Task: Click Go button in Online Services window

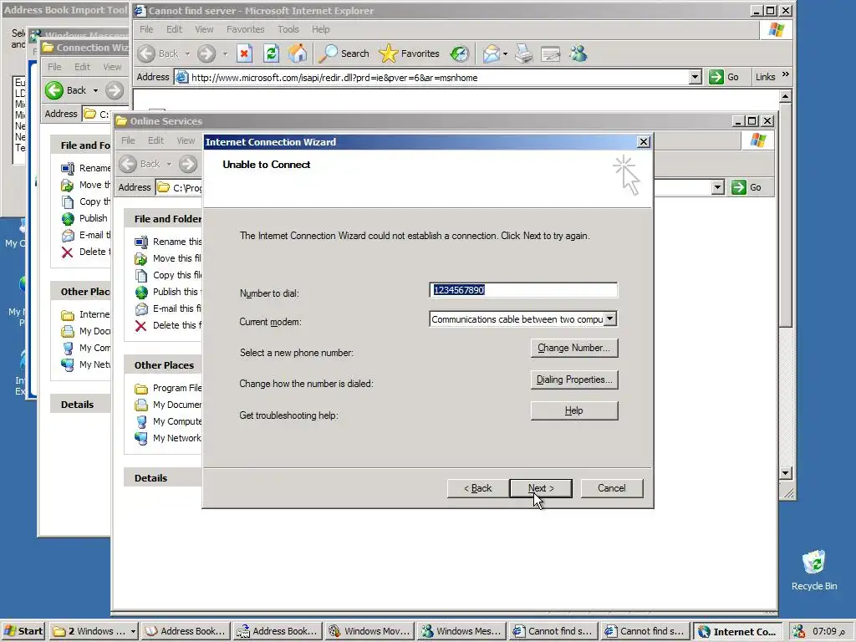Action: [x=746, y=187]
